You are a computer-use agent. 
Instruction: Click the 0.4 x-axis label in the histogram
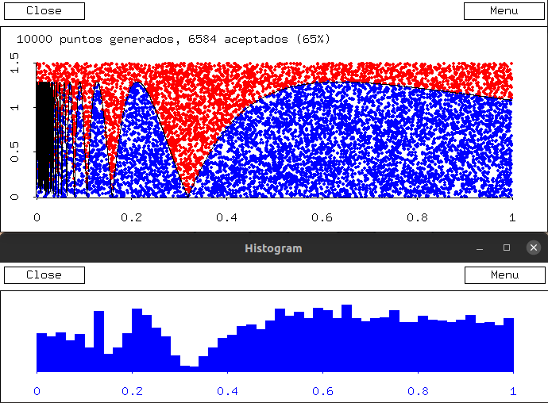pyautogui.click(x=227, y=391)
